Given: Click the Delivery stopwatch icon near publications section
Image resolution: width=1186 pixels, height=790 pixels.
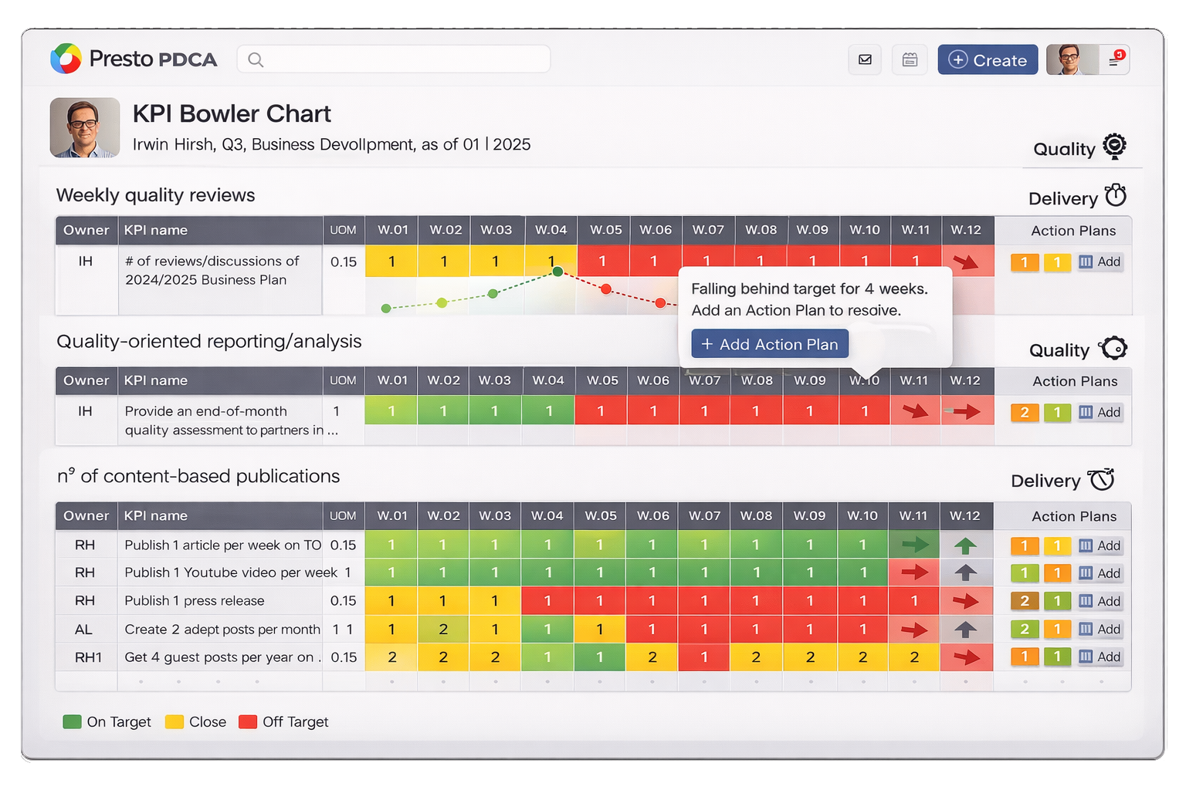Looking at the screenshot, I should [x=1102, y=479].
